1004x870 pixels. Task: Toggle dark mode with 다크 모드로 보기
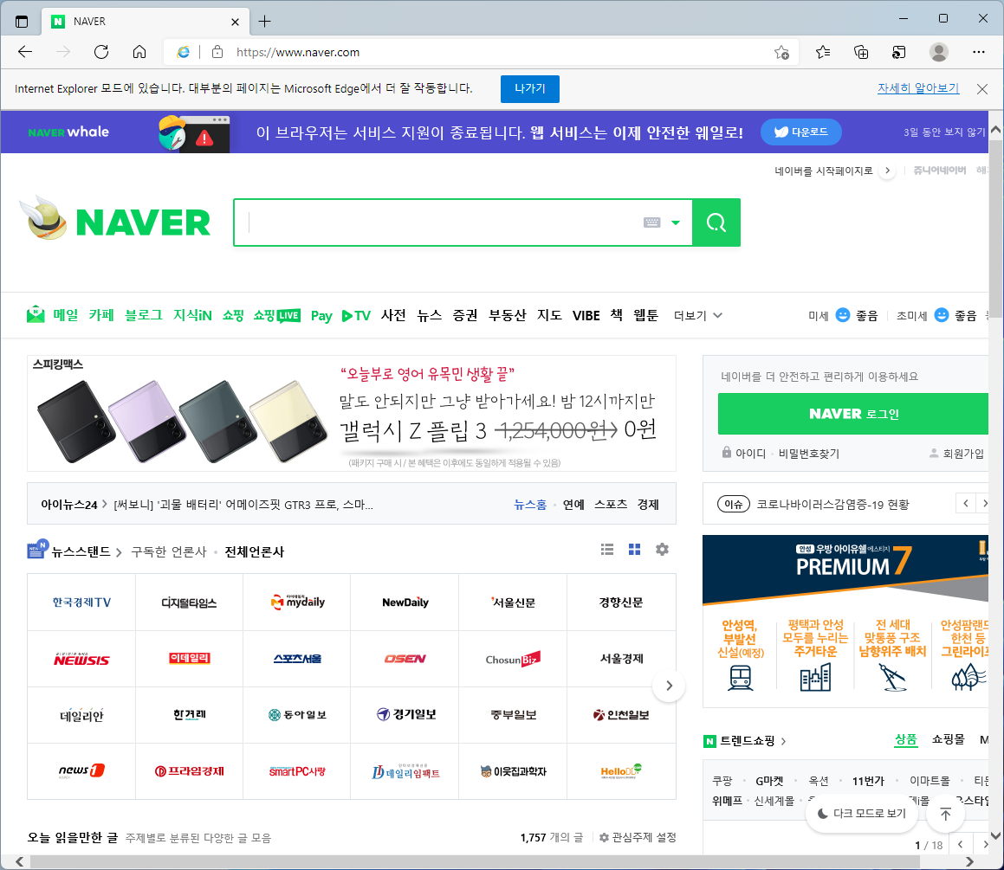[862, 813]
